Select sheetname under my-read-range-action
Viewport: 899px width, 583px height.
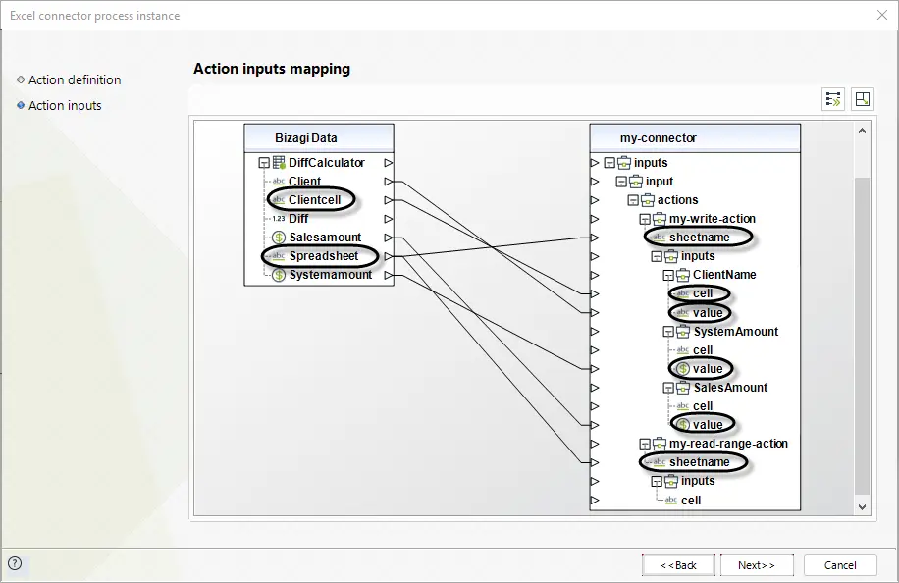700,462
